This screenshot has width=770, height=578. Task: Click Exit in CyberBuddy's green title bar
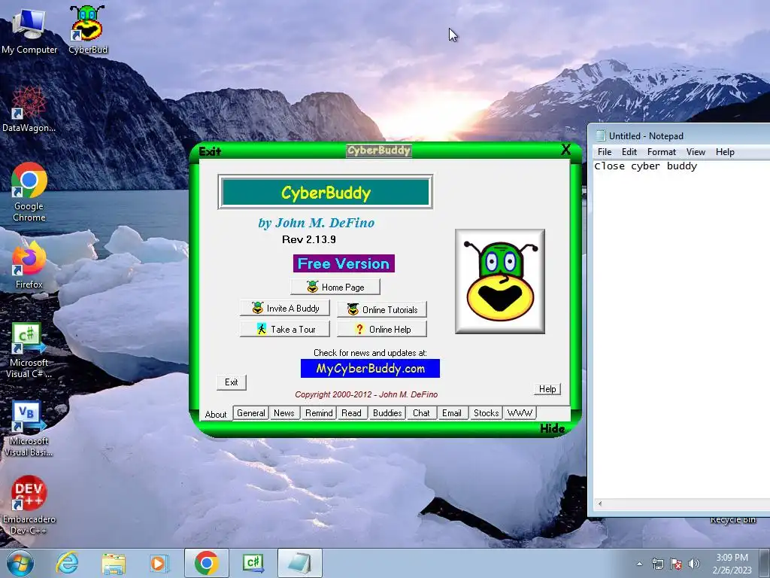(x=211, y=151)
